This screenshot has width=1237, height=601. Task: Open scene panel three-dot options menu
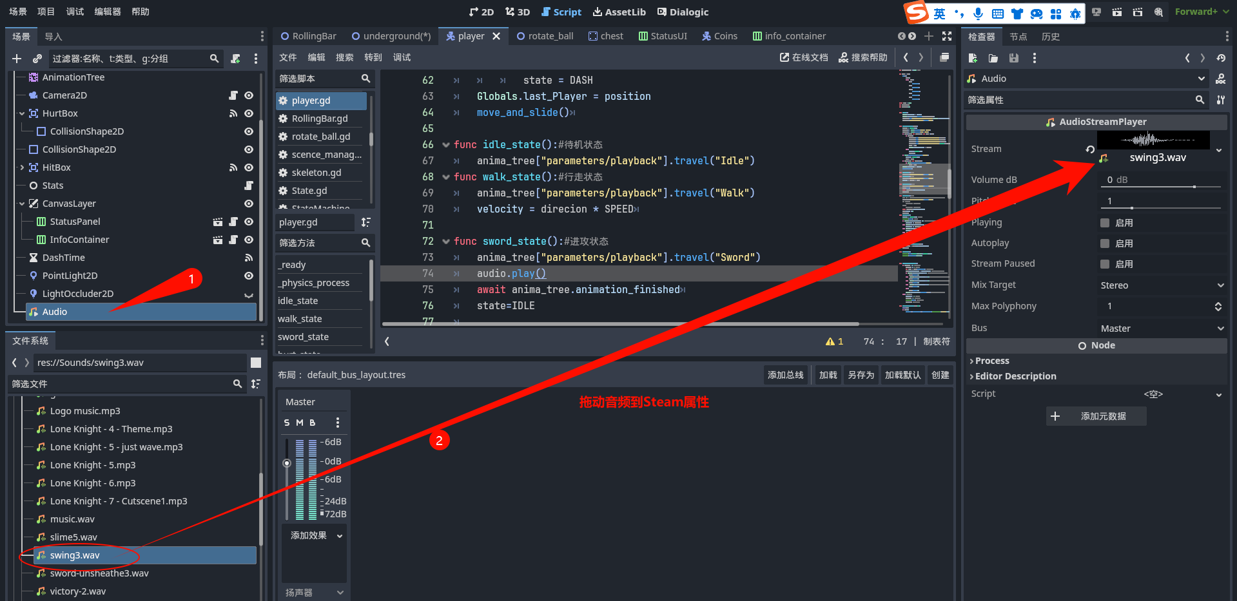click(262, 36)
